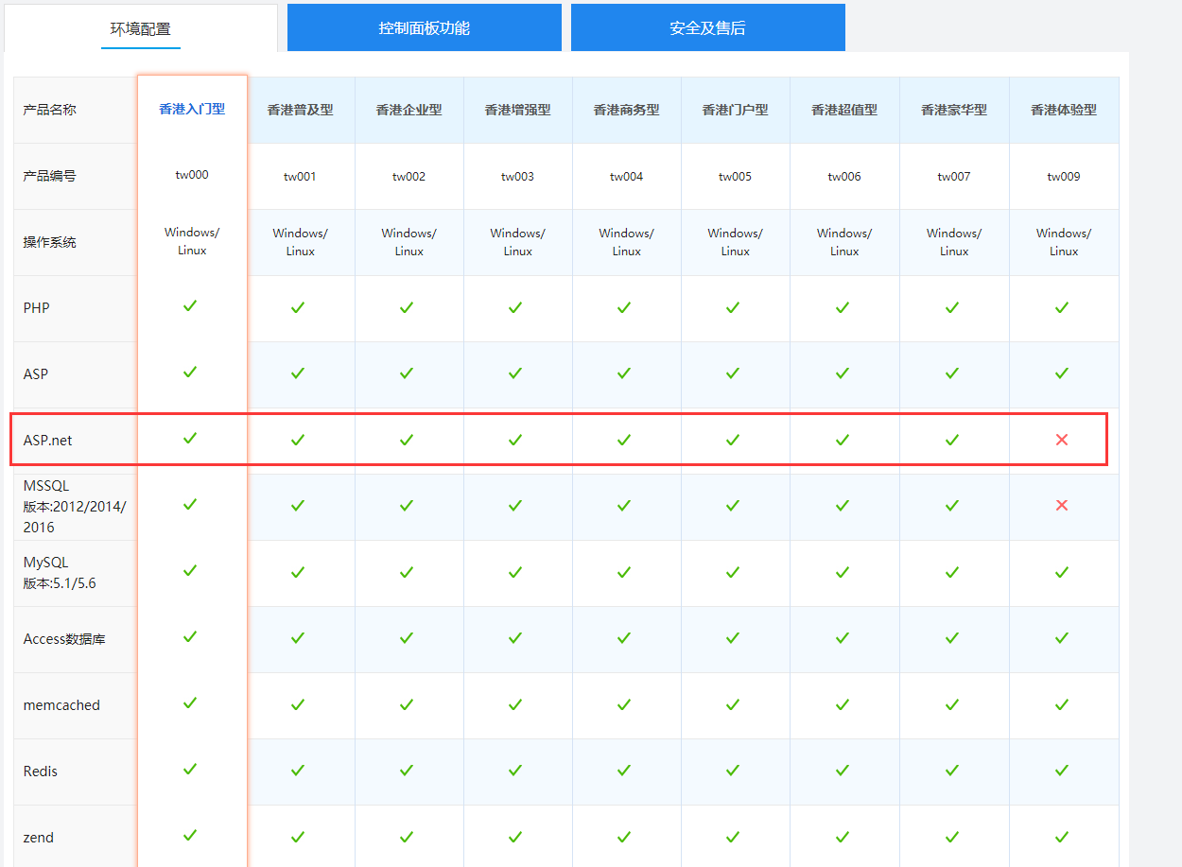Click the Redis checkmark under 香港商务型
Viewport: 1182px width, 867px height.
[x=624, y=770]
